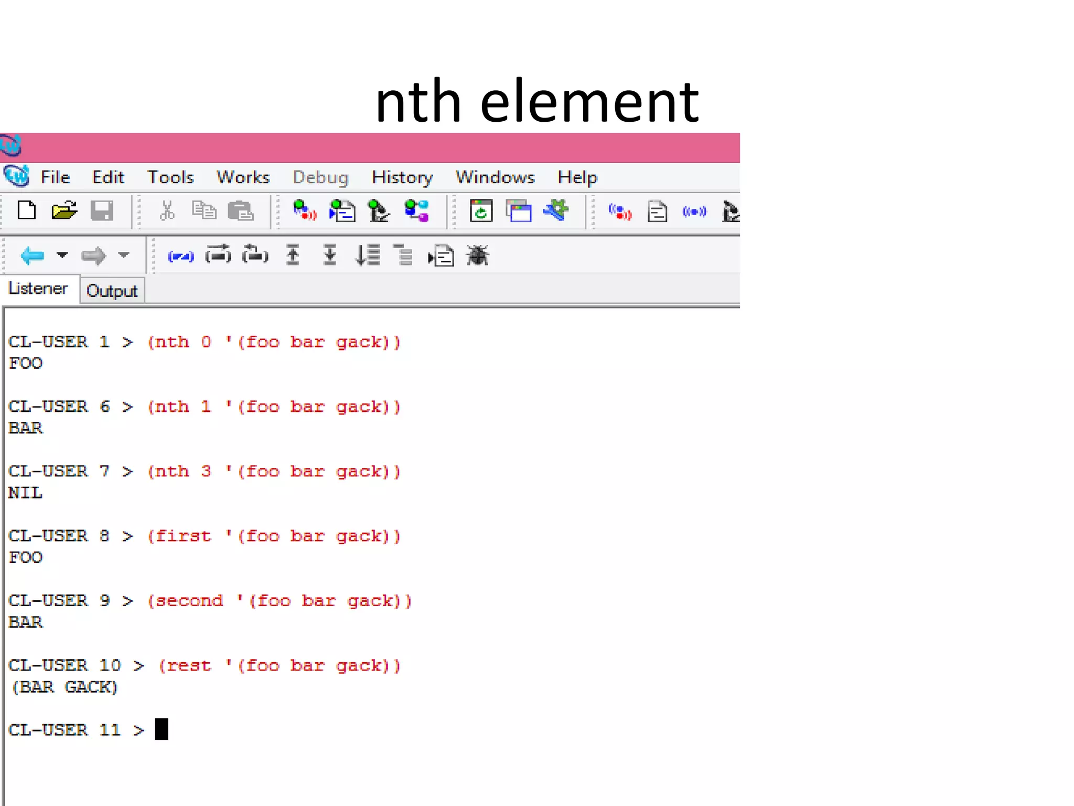Click the Continue icon with right arrow

218,255
